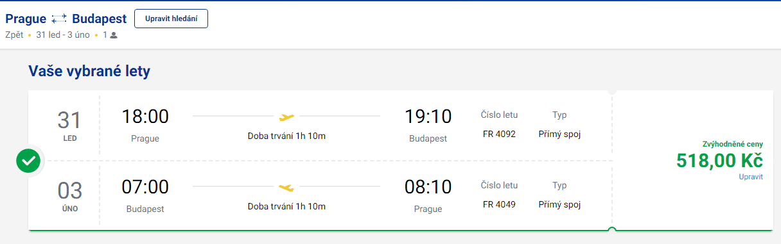Click the round-trip arrows icon between Prague and Budapest
The width and height of the screenshot is (781, 244).
59,19
